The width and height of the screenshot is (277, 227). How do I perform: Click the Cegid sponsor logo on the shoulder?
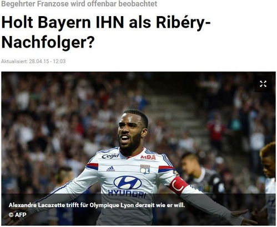point(110,156)
